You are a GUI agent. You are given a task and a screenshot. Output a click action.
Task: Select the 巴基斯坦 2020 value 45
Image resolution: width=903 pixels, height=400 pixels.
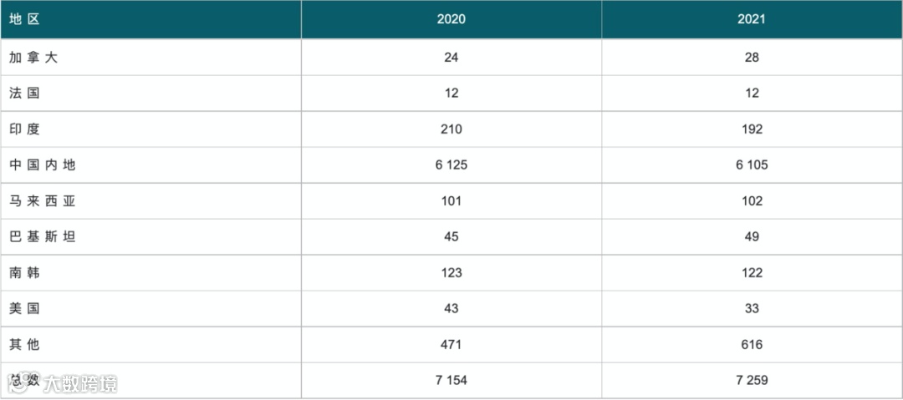pos(451,236)
